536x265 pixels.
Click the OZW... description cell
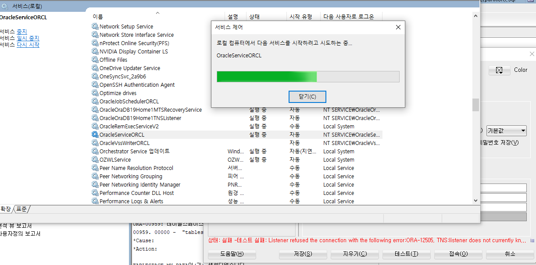point(236,160)
